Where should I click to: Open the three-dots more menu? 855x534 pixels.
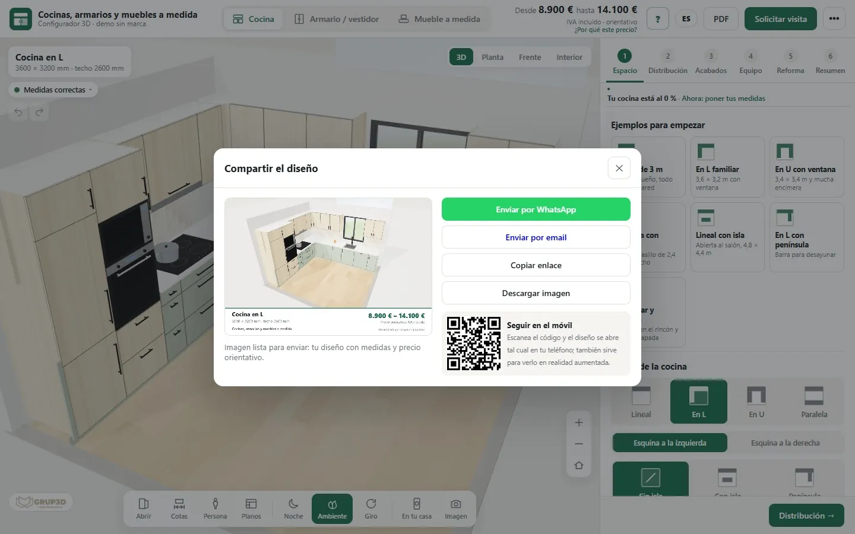coord(834,19)
